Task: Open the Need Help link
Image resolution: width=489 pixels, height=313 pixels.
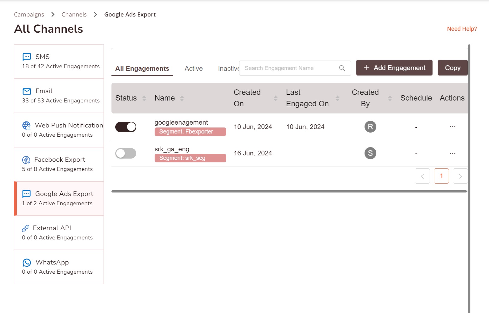Action: pos(462,29)
